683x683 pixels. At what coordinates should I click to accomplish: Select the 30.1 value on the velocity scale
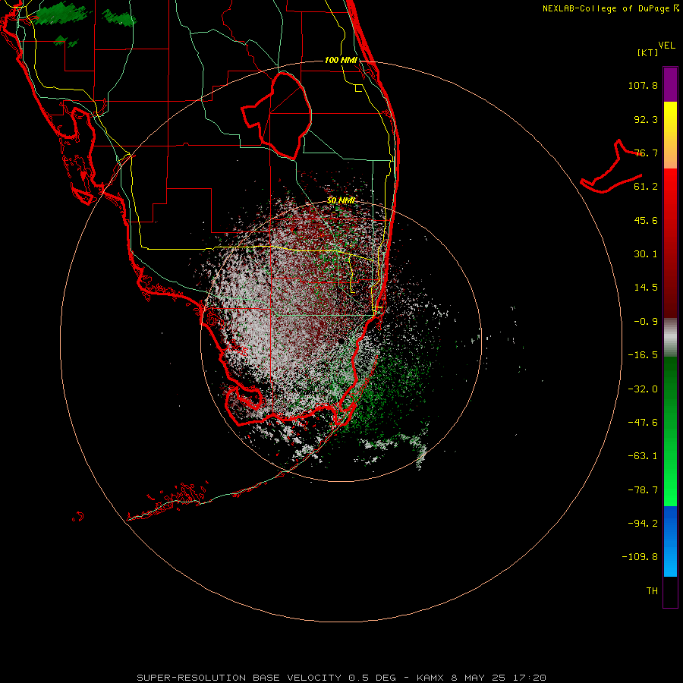[x=646, y=254]
